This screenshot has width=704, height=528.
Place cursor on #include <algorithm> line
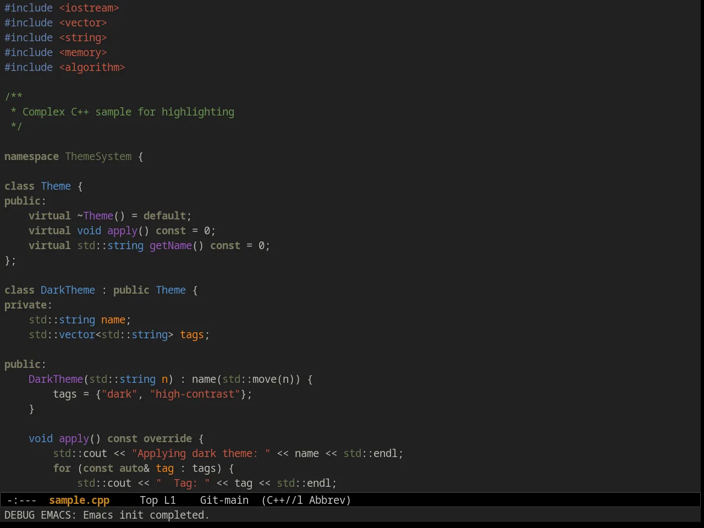[65, 67]
